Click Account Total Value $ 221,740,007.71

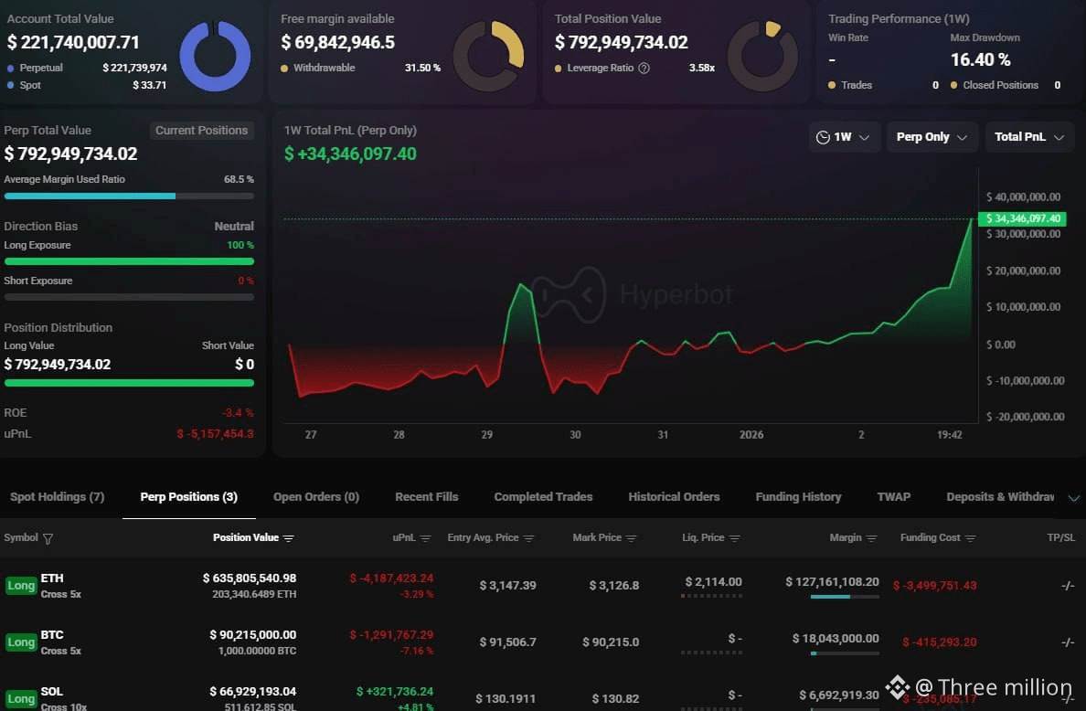pyautogui.click(x=73, y=42)
